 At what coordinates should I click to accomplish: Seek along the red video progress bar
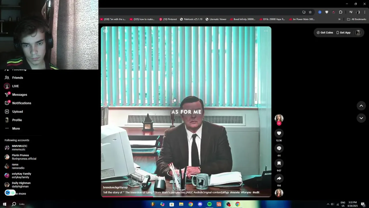click(186, 197)
